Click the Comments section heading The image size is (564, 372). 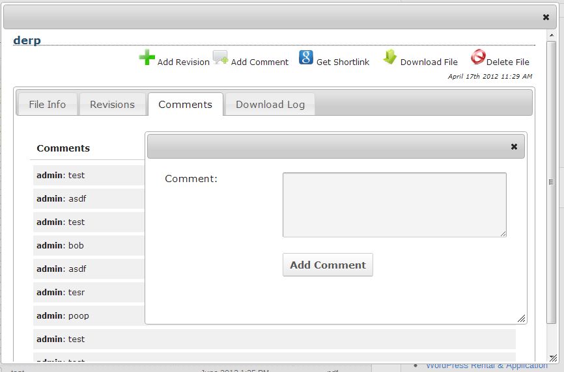63,148
